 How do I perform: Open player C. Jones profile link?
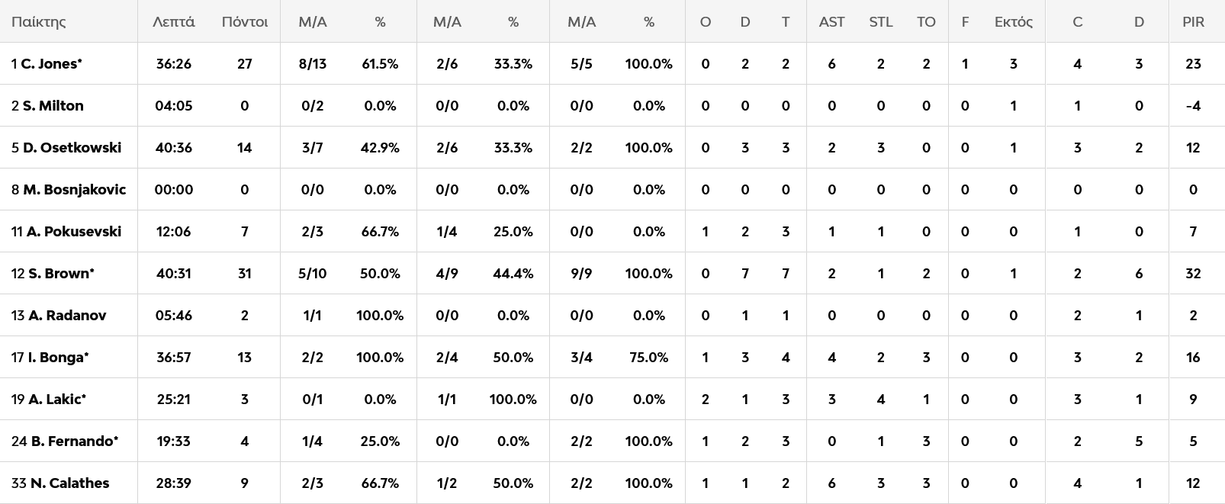(51, 64)
